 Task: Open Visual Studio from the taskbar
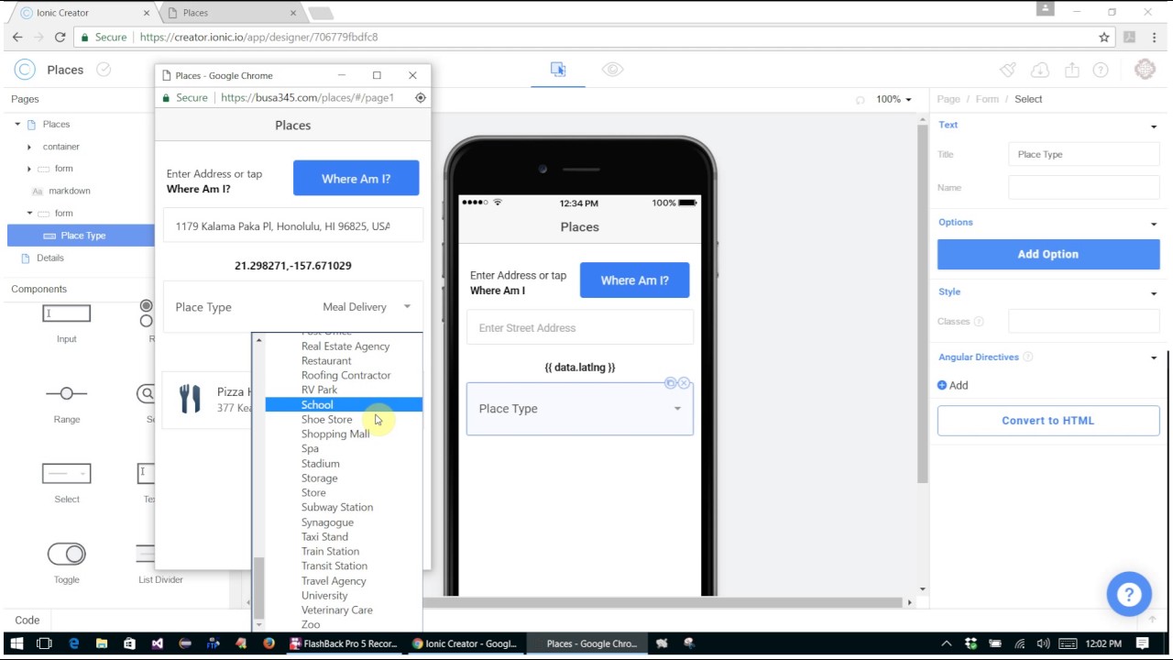click(158, 643)
